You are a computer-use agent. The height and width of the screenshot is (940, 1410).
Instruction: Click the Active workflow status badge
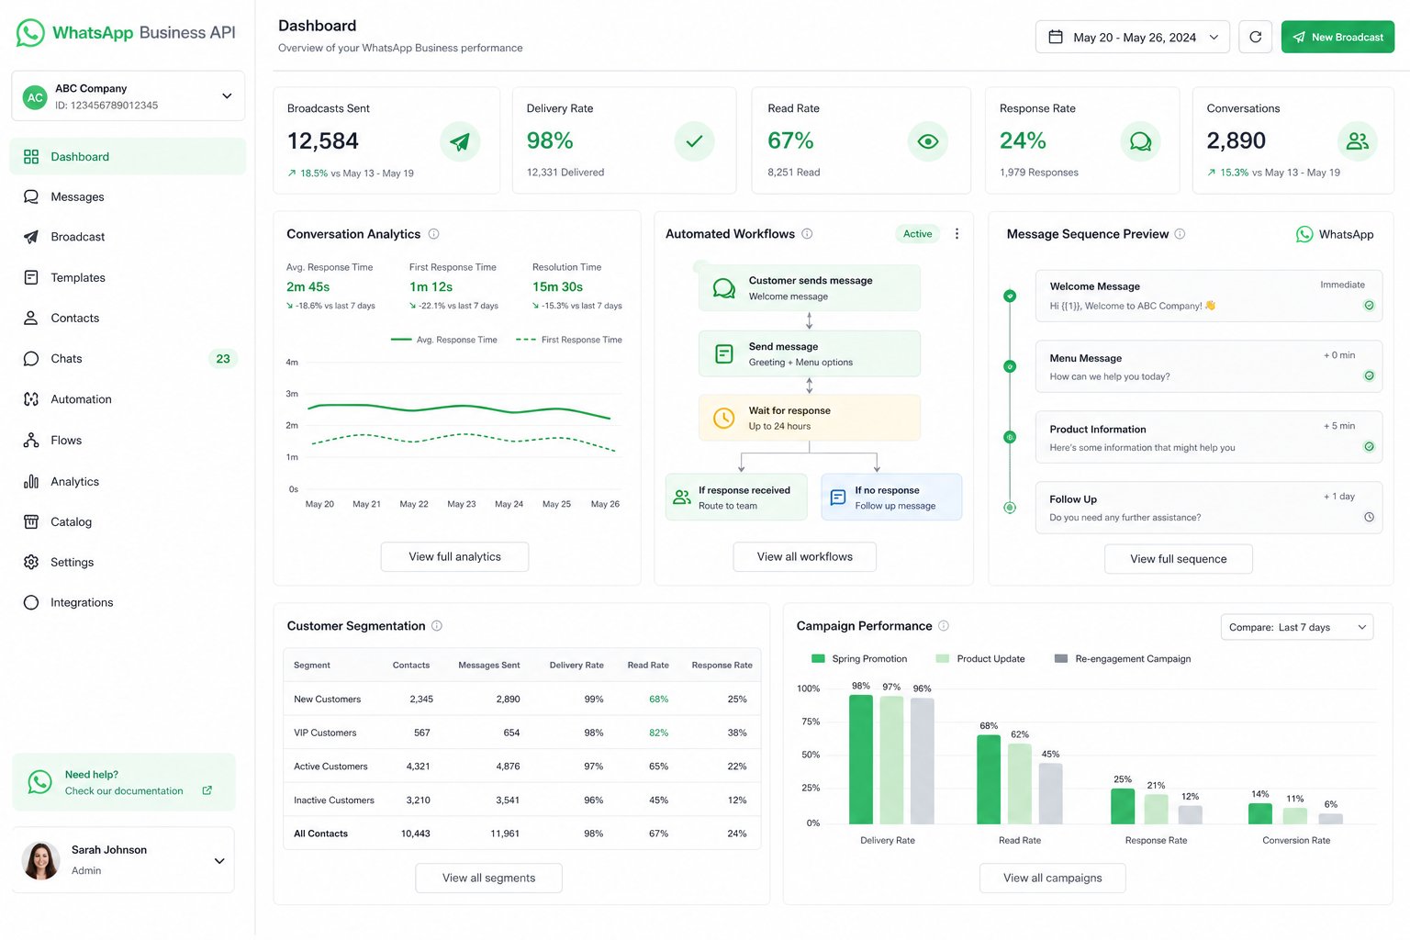pyautogui.click(x=917, y=234)
